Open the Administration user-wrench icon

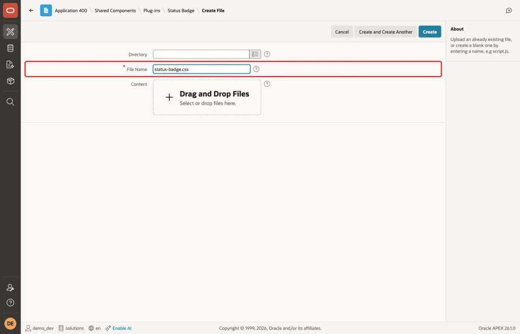[x=10, y=288]
